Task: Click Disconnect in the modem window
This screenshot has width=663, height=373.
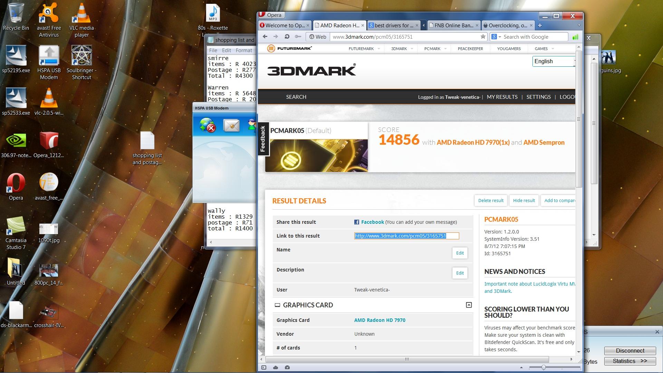Action: coord(630,351)
